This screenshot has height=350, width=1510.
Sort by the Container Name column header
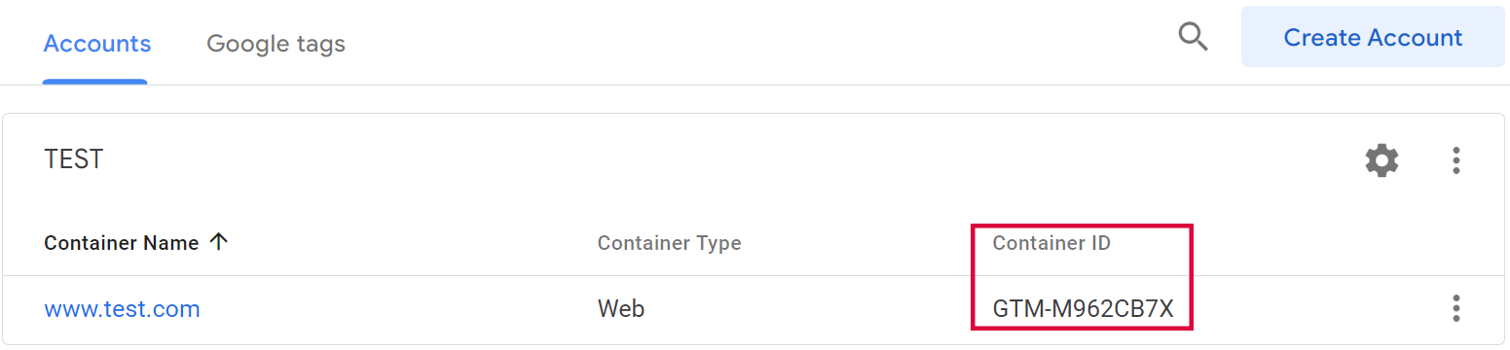[x=121, y=243]
